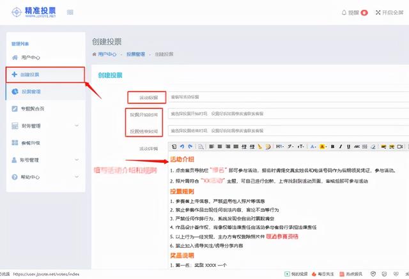Focus the 活动标题 input field
Image resolution: width=409 pixels, height=279 pixels.
[288, 97]
